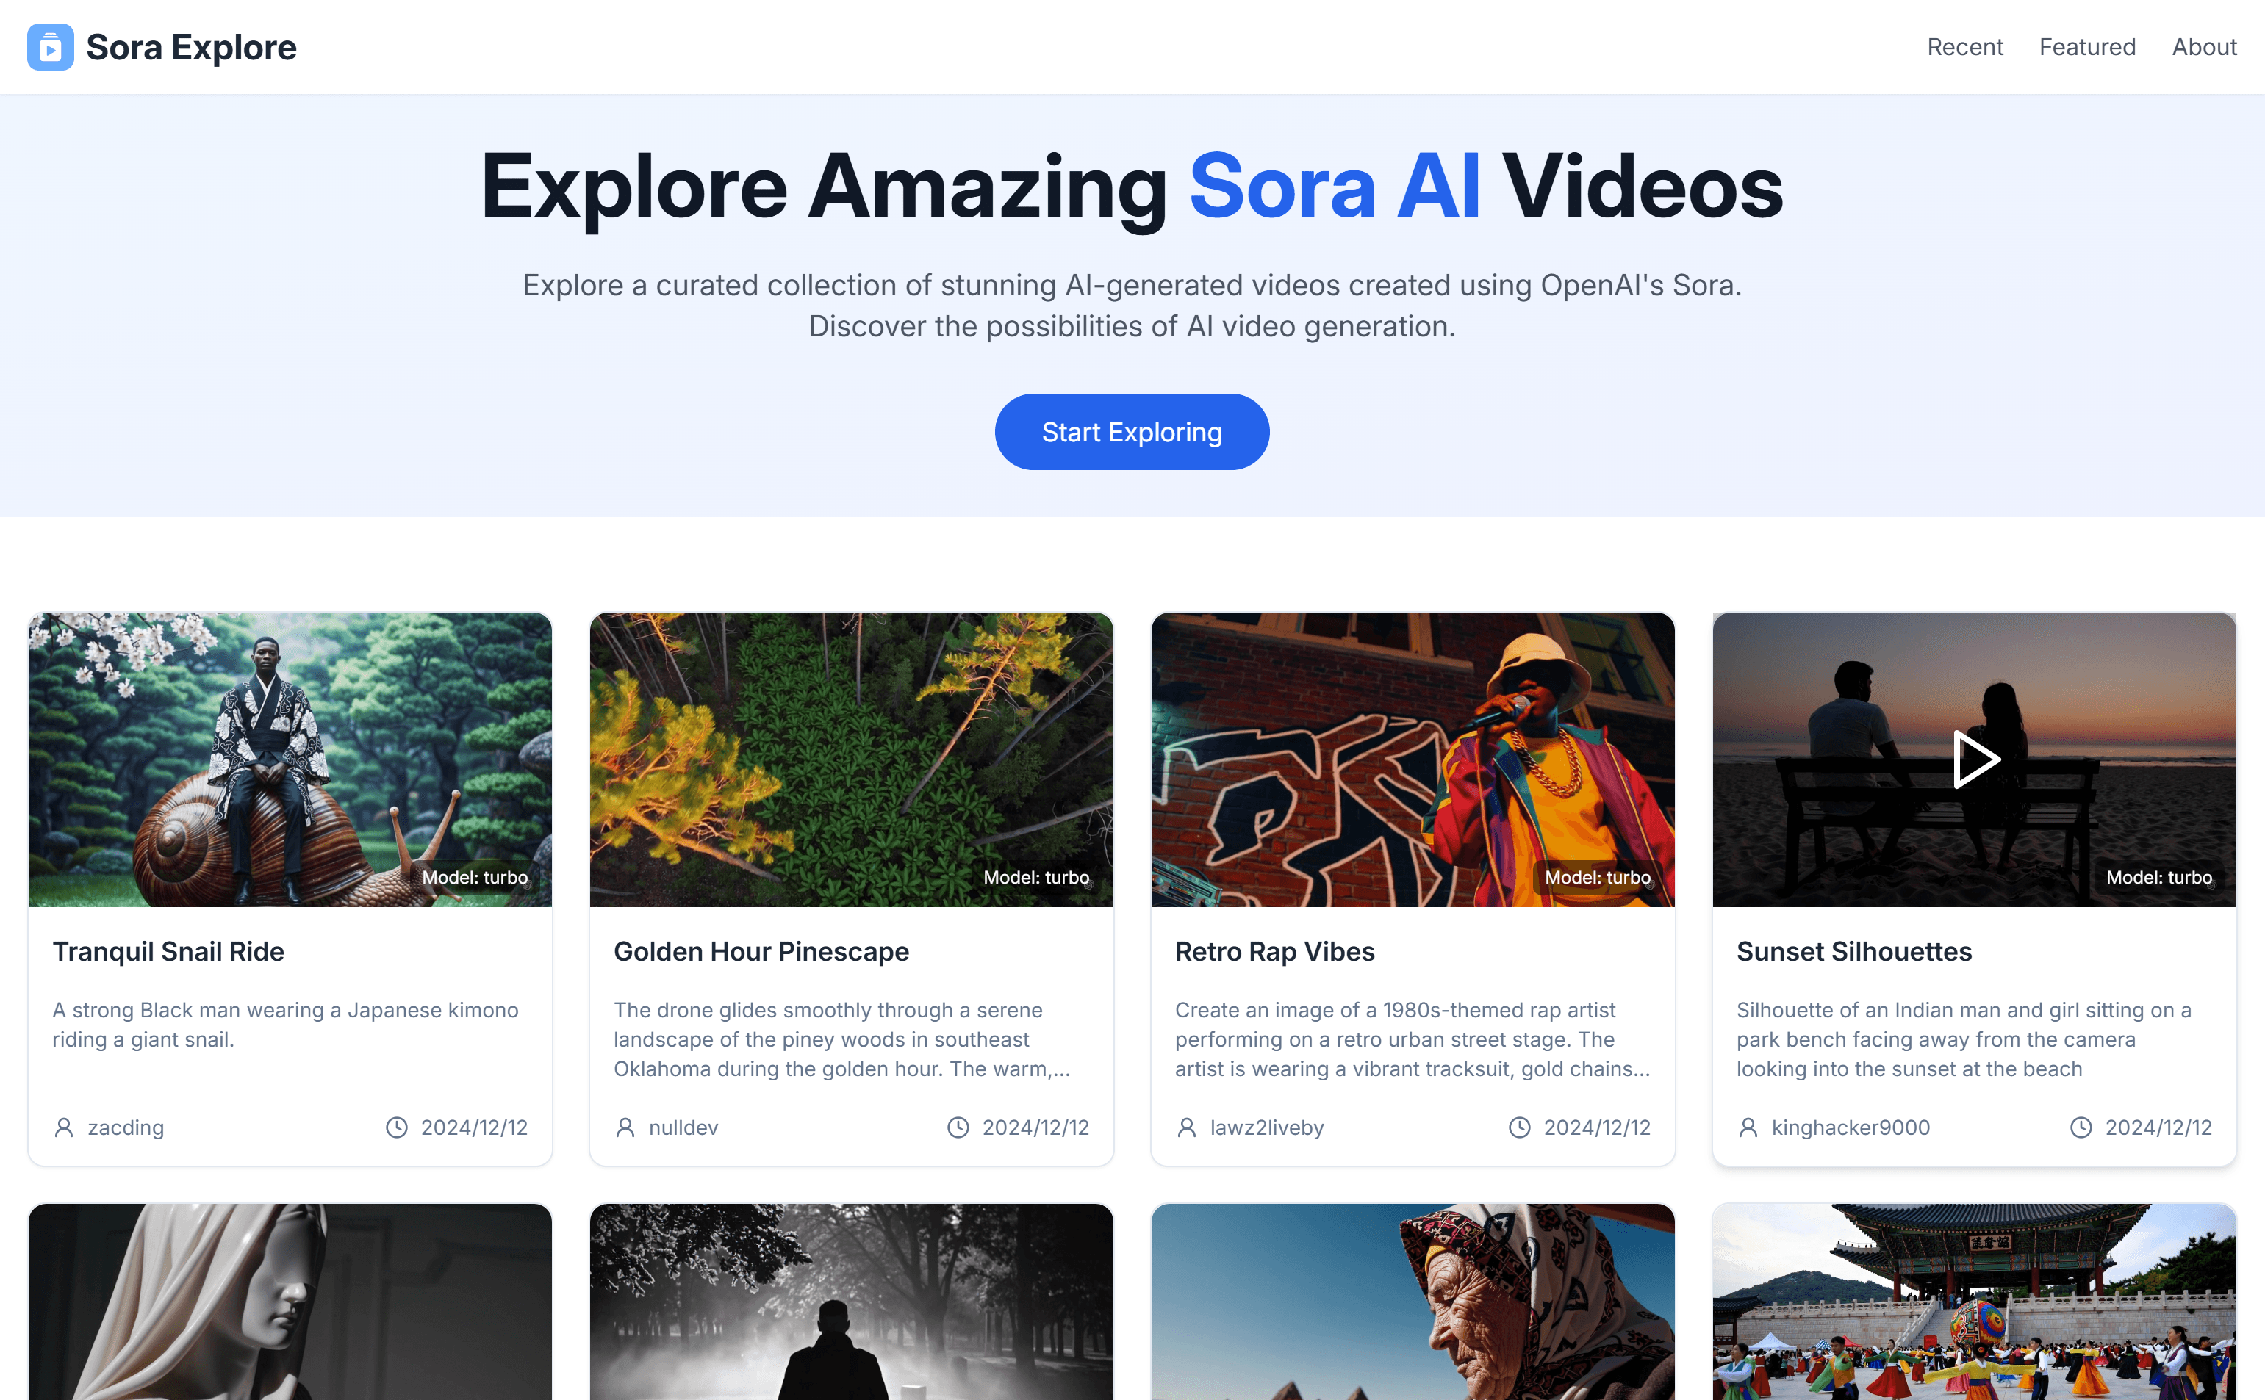Click the user icon beside lawz2liveby

coord(1187,1127)
